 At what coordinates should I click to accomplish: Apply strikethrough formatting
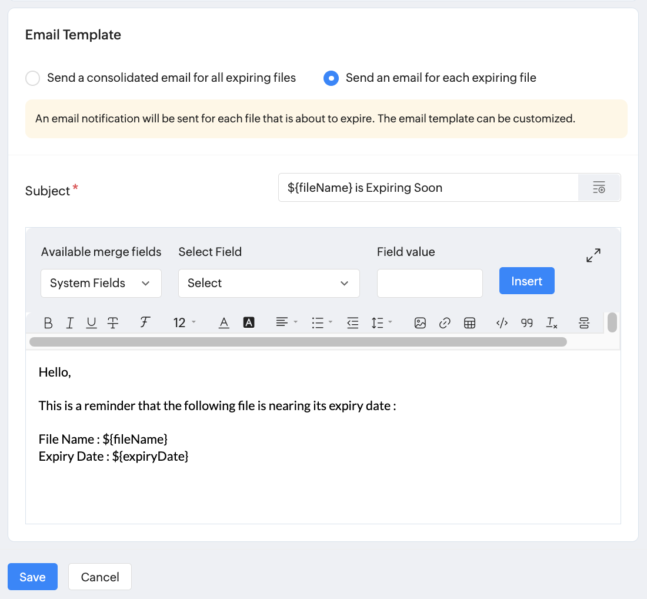click(x=113, y=323)
